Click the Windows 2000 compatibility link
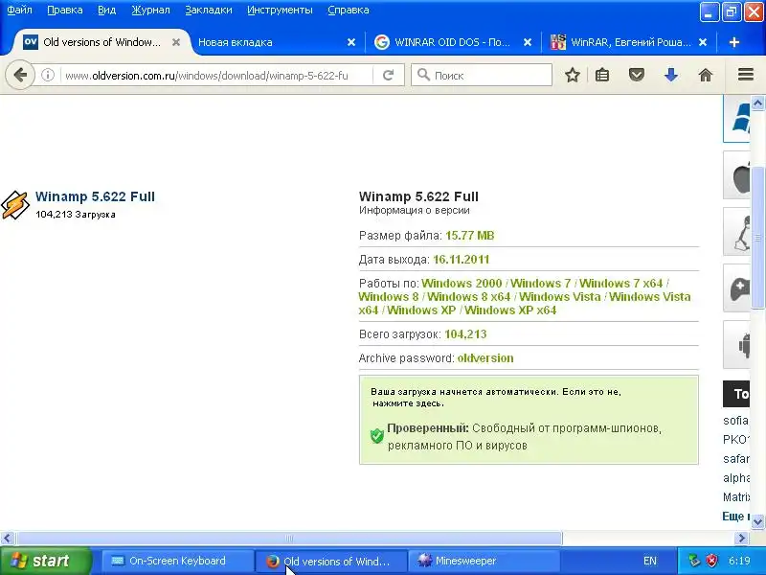 click(462, 283)
